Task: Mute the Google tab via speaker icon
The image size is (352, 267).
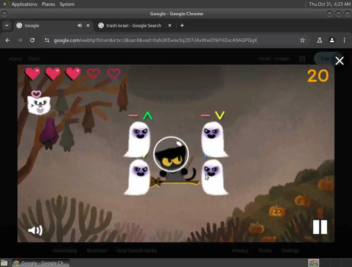Action: pyautogui.click(x=80, y=25)
